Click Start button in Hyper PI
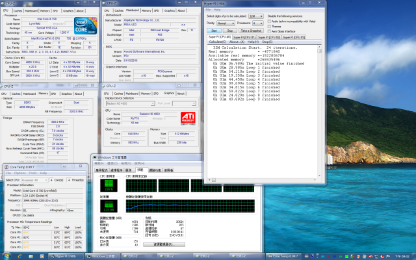Image resolution: width=416 pixels, height=260 pixels. coord(214,31)
